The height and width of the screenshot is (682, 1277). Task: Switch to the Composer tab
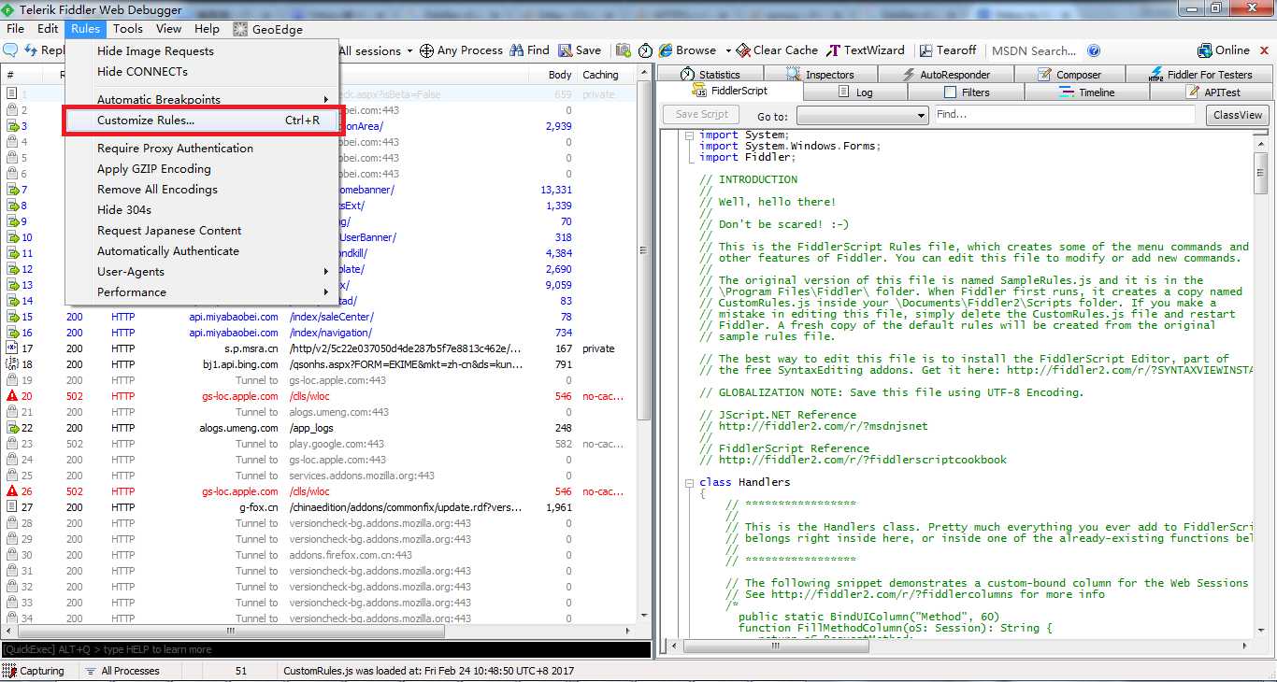click(x=1069, y=74)
